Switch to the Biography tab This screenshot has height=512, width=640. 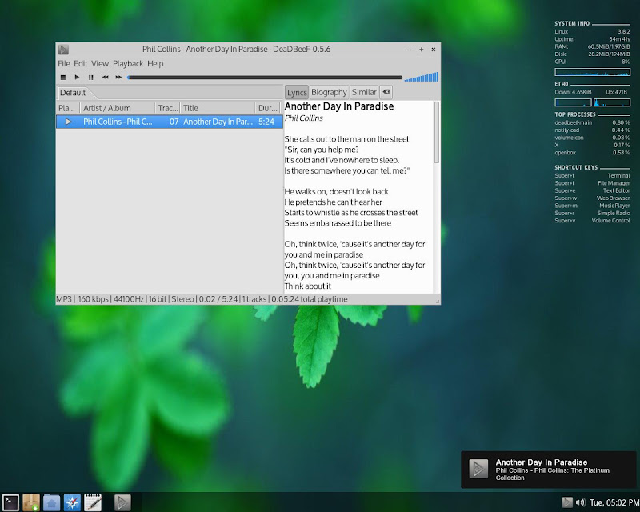pyautogui.click(x=329, y=93)
